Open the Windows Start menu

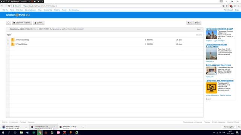pos(3,132)
